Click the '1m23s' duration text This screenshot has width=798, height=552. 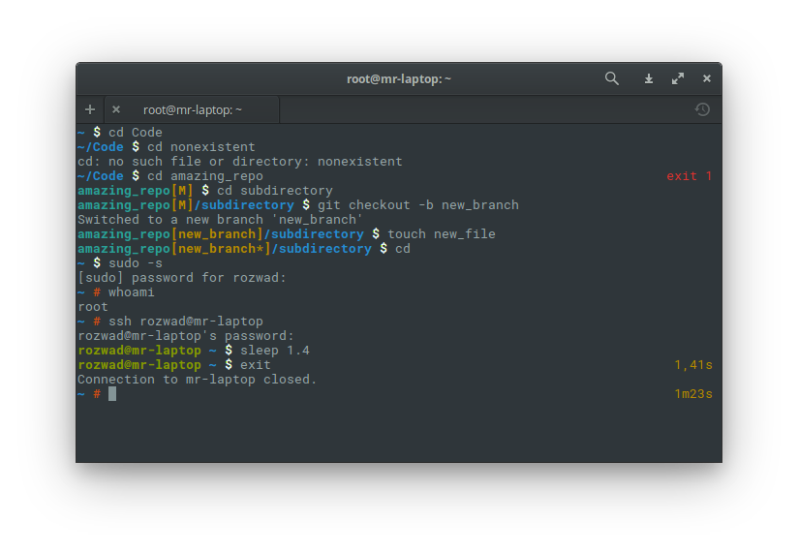[x=693, y=394]
